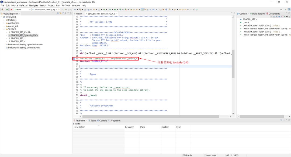Screen dimensions: 291x157
Task: Open the RV-Tools menu
Action: [x=66, y=6]
